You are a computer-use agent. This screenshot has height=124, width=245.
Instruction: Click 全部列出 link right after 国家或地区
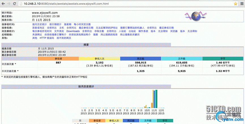click(x=52, y=28)
